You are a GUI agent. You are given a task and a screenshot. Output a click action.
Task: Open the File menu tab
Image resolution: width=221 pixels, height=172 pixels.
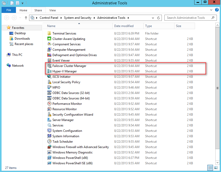point(9,10)
